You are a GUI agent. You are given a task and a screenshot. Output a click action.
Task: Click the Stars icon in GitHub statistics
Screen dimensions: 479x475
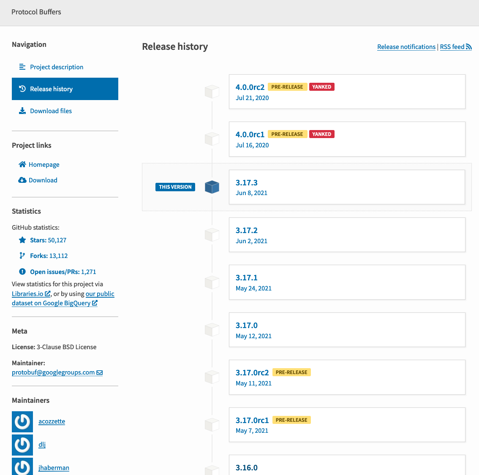[x=22, y=240]
